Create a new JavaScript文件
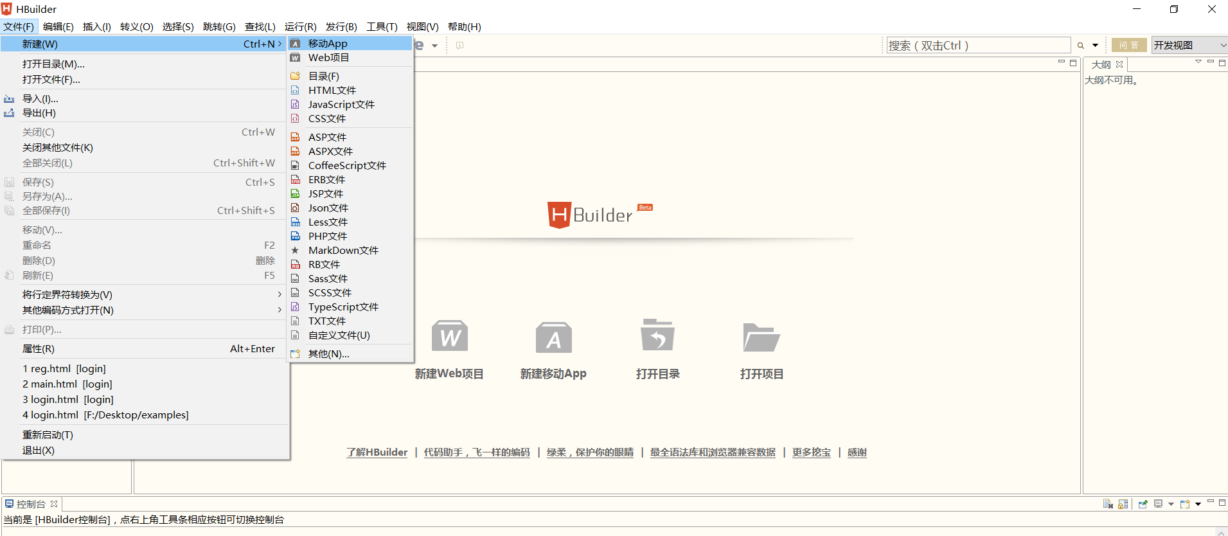The height and width of the screenshot is (536, 1228). [x=350, y=104]
